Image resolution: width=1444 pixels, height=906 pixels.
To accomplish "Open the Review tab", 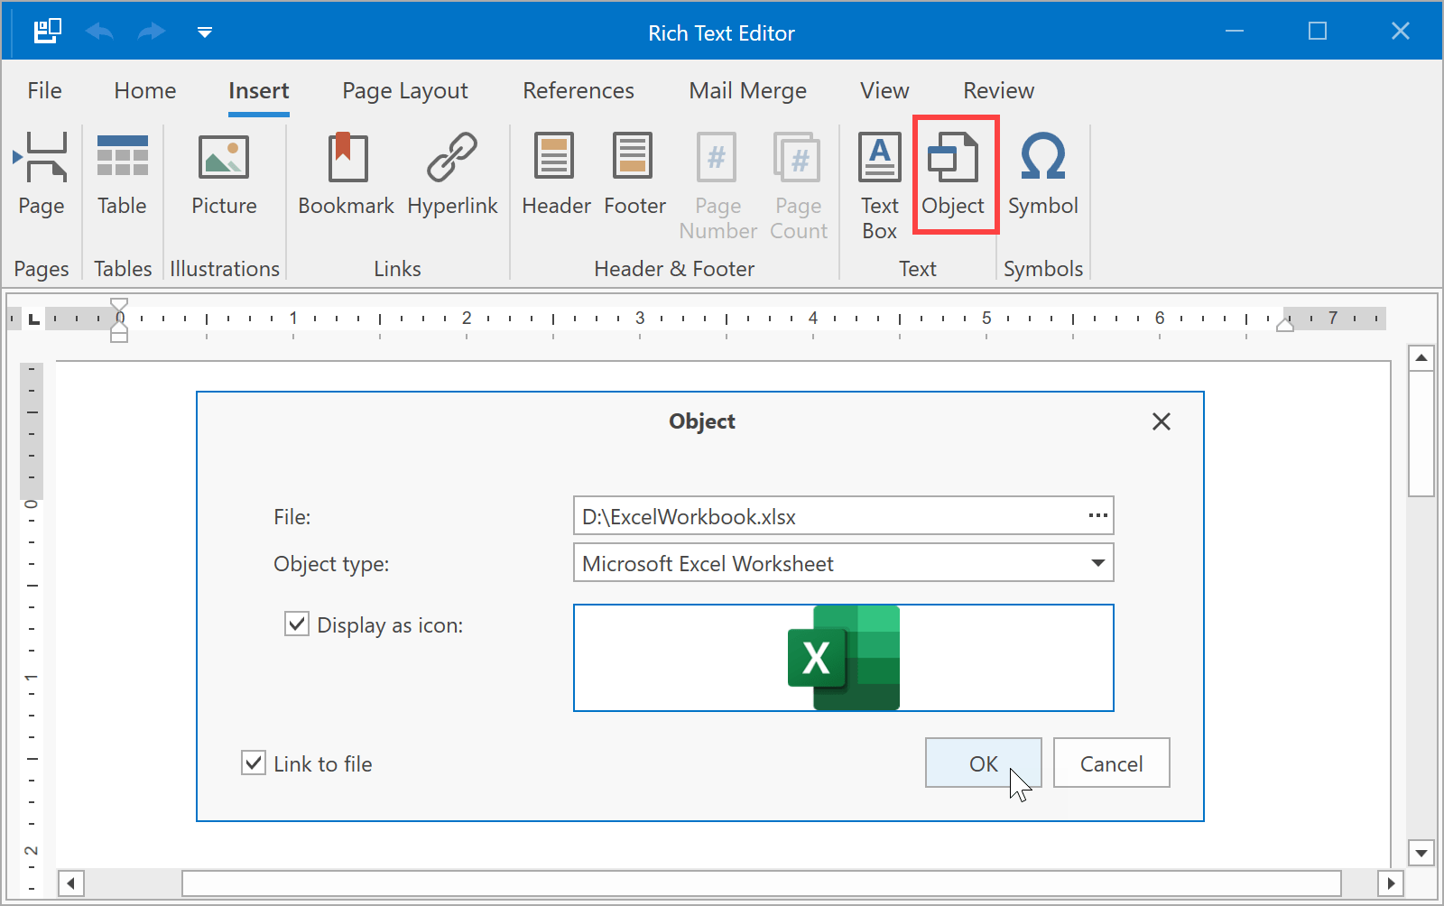I will click(999, 90).
